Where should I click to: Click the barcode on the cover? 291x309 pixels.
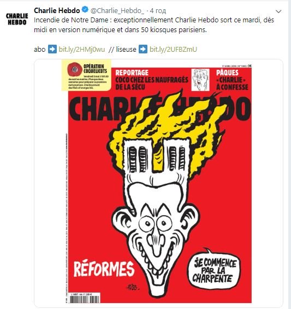point(85,298)
